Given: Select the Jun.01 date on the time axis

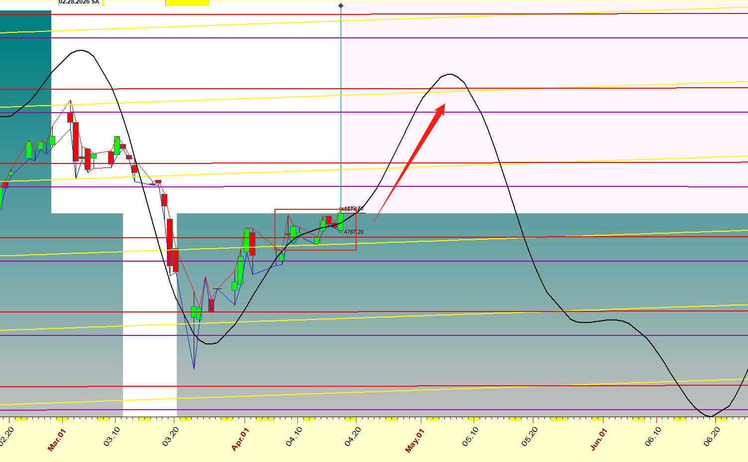Looking at the screenshot, I should [599, 440].
